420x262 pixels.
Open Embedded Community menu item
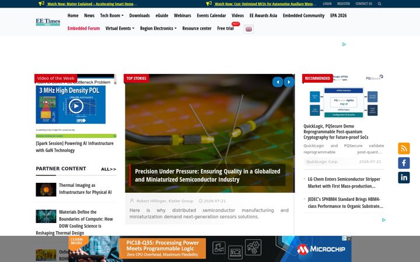coord(303,16)
